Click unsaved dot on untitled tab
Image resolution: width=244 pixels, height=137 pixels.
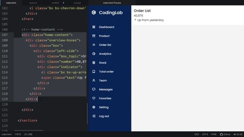point(64,3)
